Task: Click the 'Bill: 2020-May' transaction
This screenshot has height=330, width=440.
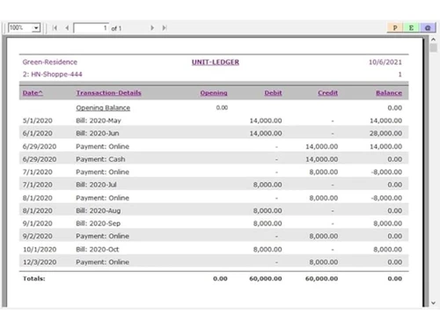Action: pyautogui.click(x=99, y=121)
